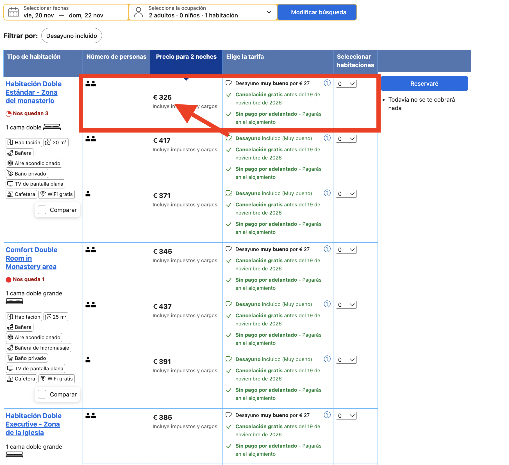Click the two-person icon on €417 row
The image size is (509, 465).
(91, 139)
